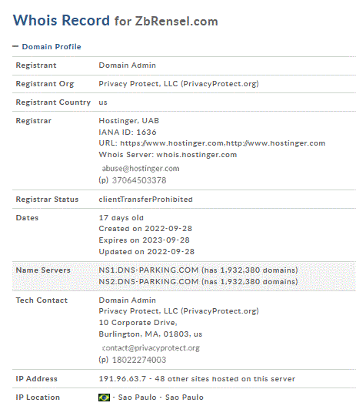The height and width of the screenshot is (406, 356).
Task: Open NS1.DNS-PARKING.COM name server entry
Action: tap(148, 270)
